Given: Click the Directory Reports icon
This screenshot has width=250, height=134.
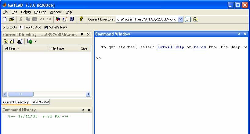Looking at the screenshot, I should (30, 41).
